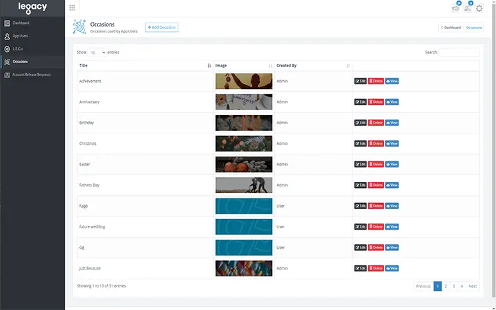Viewport: 496px width, 310px height.
Task: Open the apps grid menu icon
Action: (x=72, y=8)
